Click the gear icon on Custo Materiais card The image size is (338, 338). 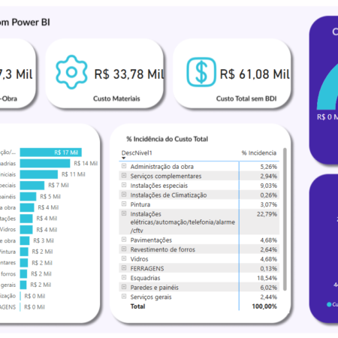click(x=71, y=72)
